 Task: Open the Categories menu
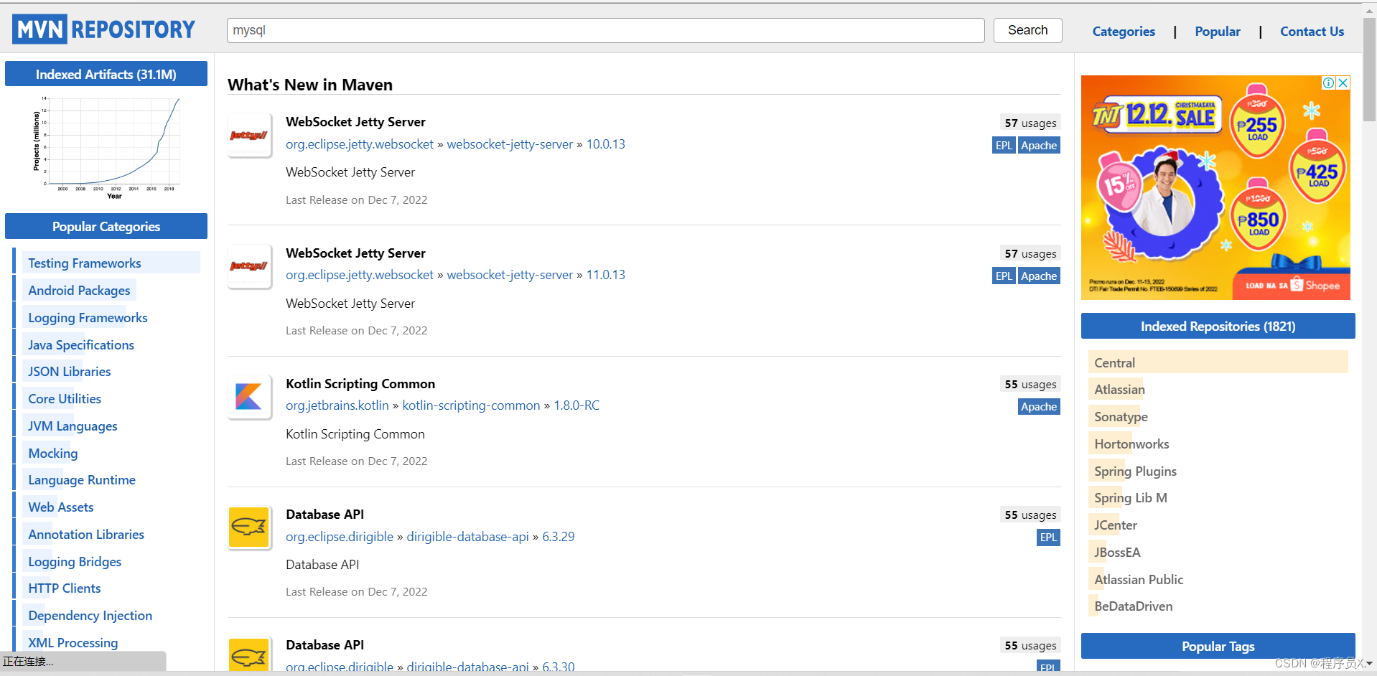1124,32
